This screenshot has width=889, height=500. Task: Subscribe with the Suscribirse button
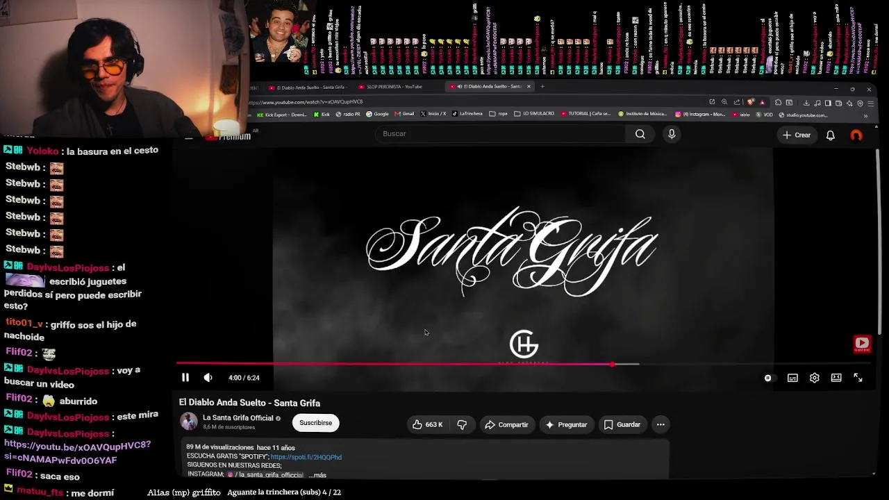click(316, 423)
